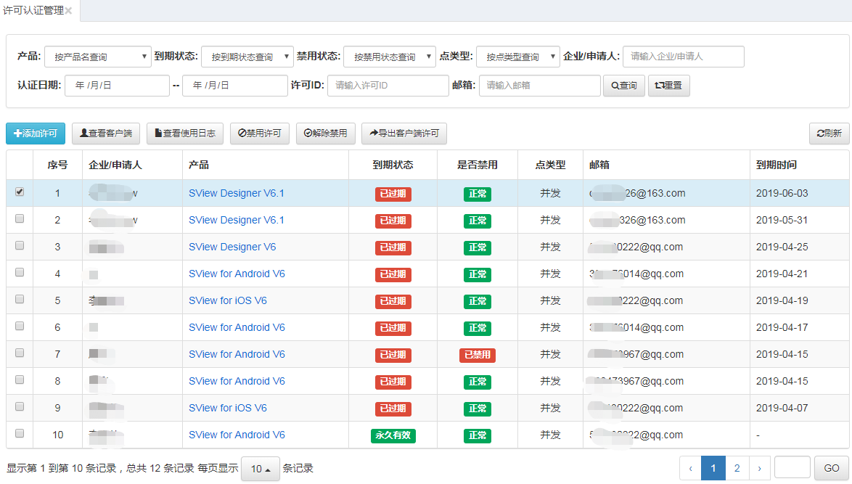852x484 pixels.
Task: Click the 添加许可 button
Action: pyautogui.click(x=36, y=133)
